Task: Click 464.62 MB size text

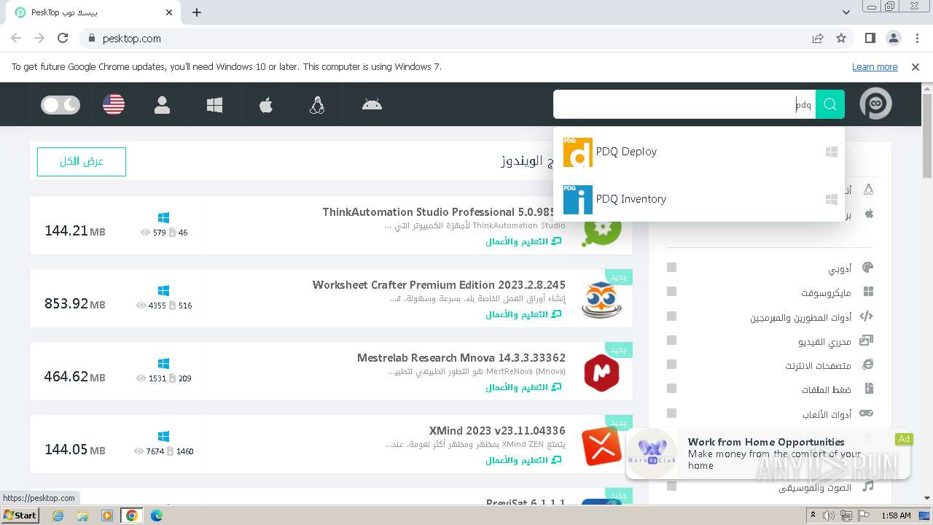Action: point(75,377)
